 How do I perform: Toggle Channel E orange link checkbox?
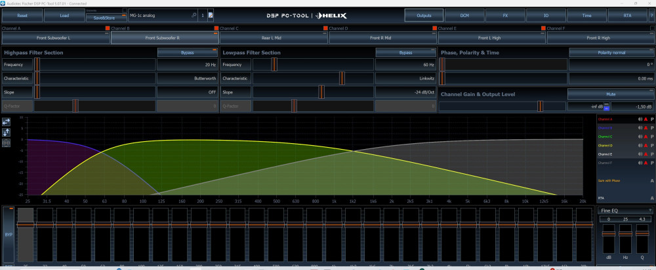pos(543,28)
